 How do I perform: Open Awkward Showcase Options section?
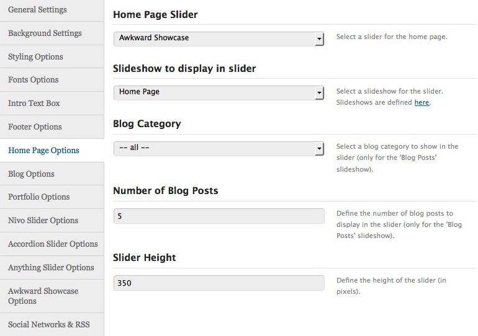(52, 296)
